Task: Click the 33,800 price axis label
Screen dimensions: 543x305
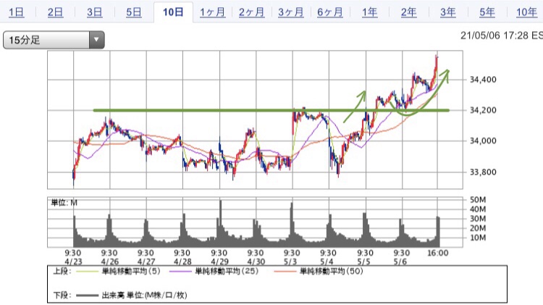Action: point(483,172)
